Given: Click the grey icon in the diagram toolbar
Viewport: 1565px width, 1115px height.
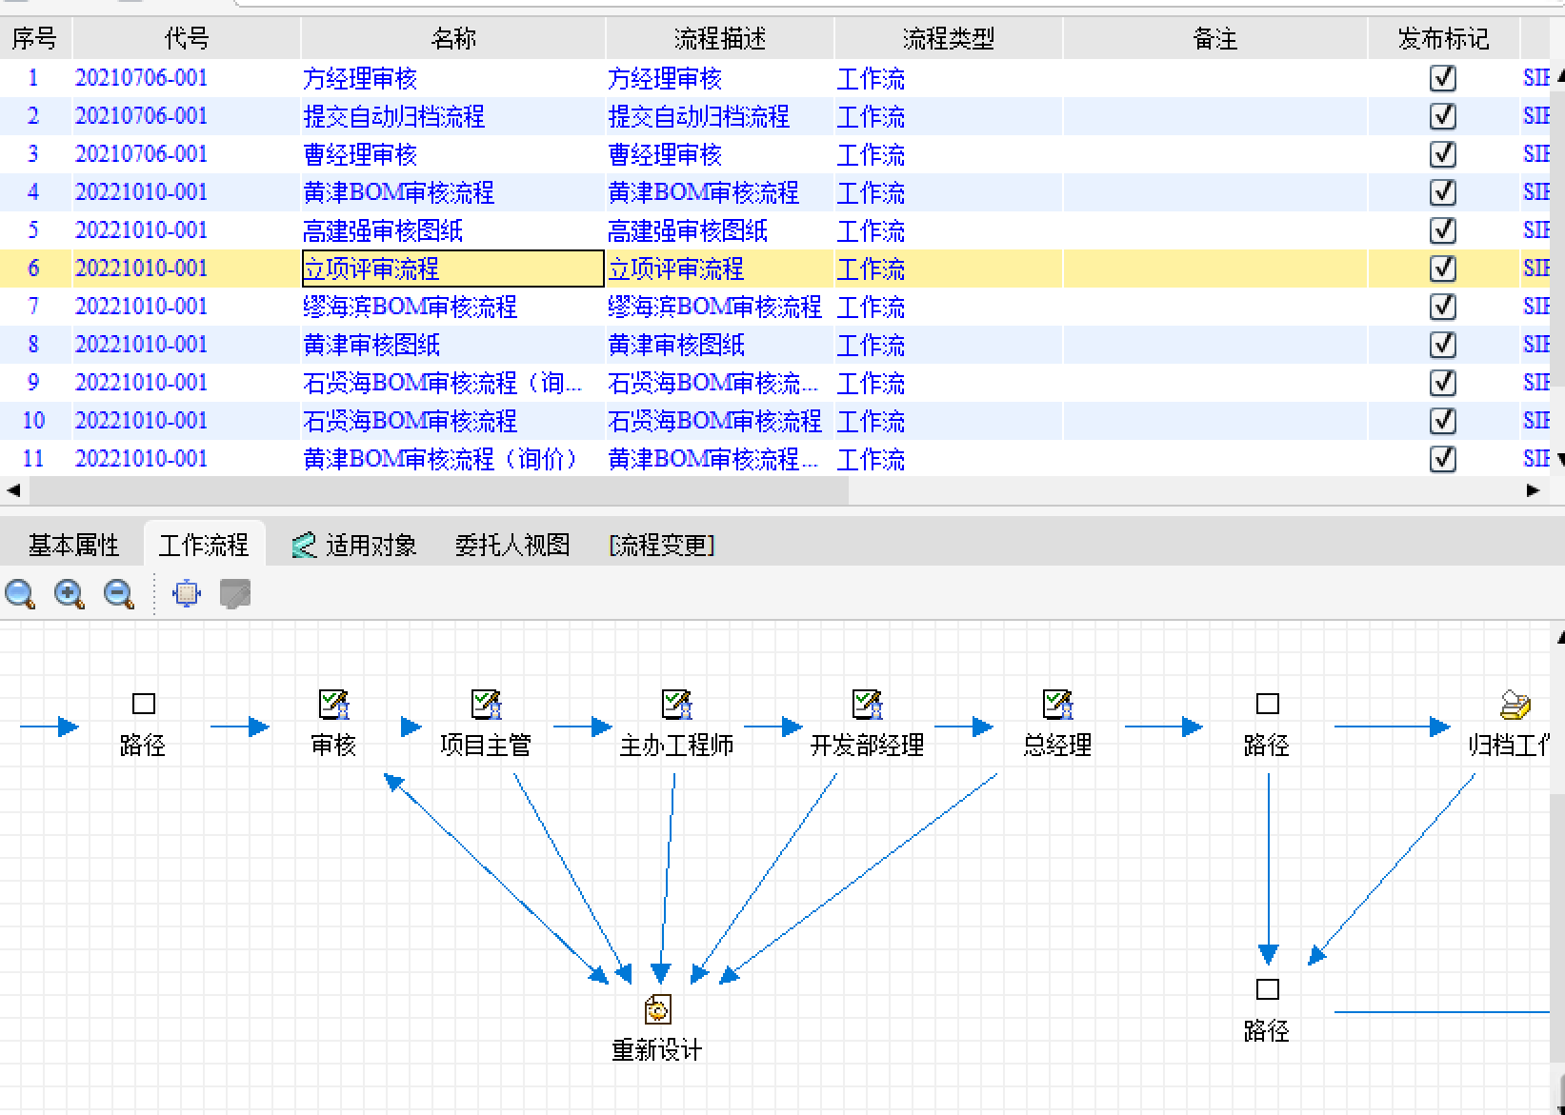Looking at the screenshot, I should [x=235, y=594].
